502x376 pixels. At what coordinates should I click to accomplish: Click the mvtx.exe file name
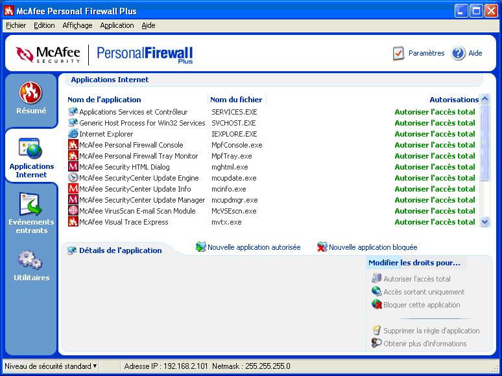point(226,222)
